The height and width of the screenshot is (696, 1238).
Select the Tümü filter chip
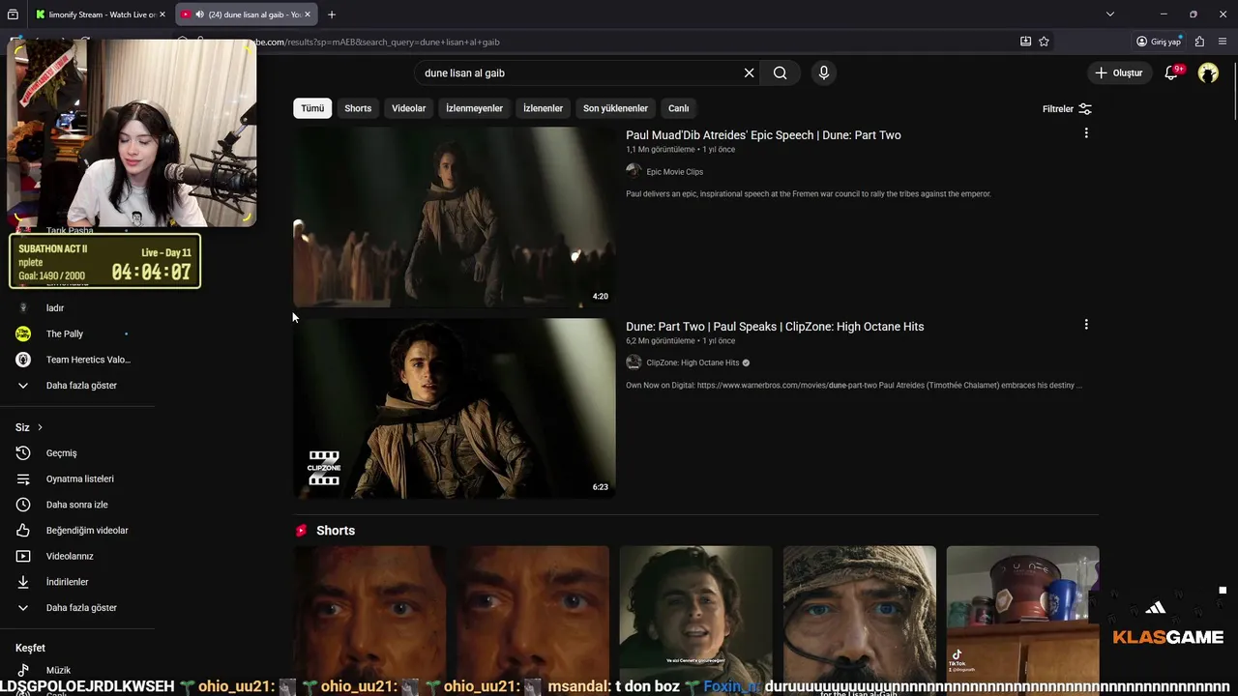(x=312, y=108)
